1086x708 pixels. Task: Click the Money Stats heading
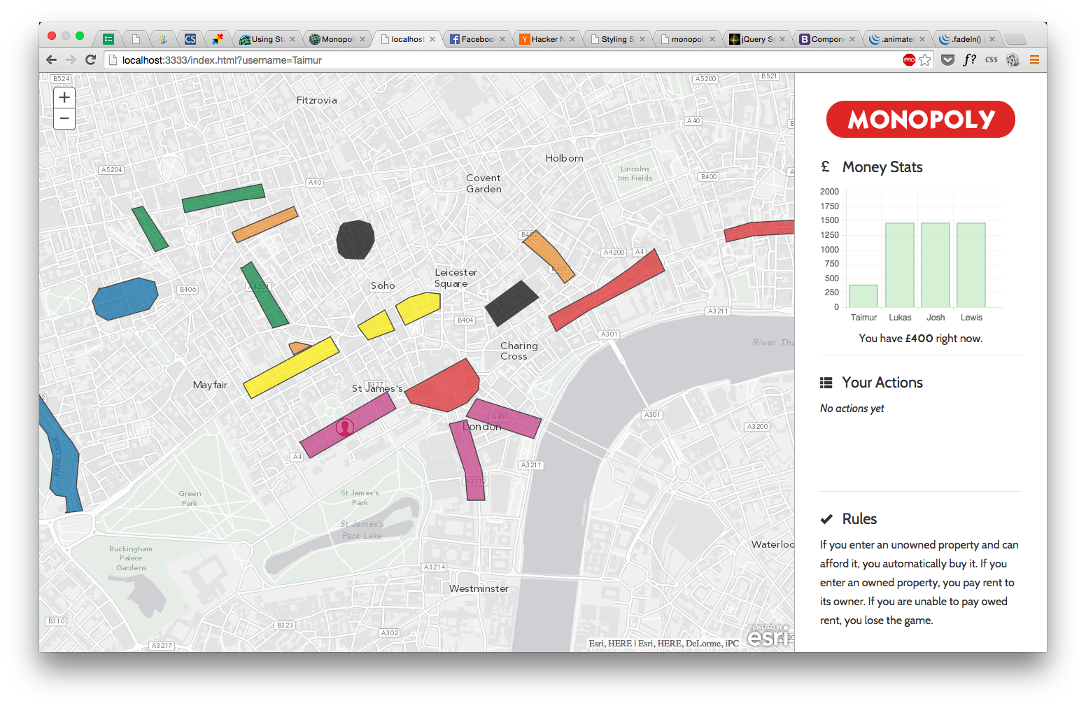[x=882, y=167]
